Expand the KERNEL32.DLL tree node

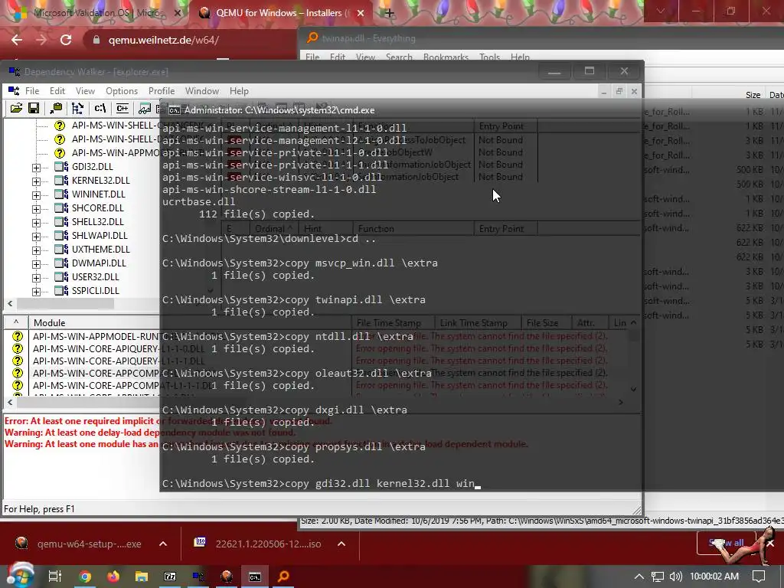point(36,181)
